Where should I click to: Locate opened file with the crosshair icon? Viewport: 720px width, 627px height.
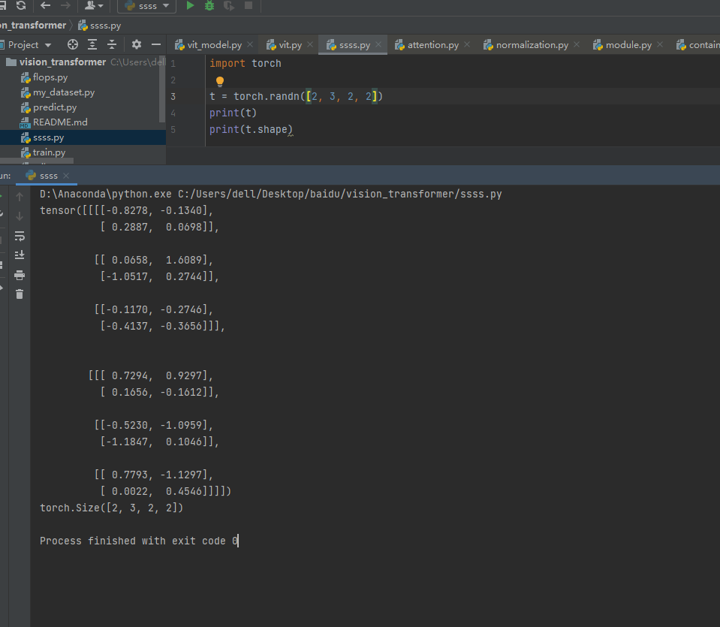73,44
